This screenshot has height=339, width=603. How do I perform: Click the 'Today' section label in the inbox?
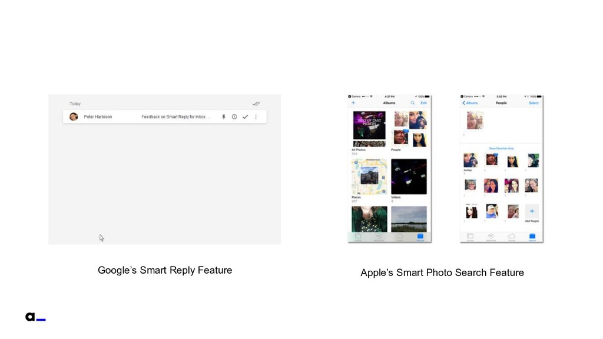[x=75, y=104]
